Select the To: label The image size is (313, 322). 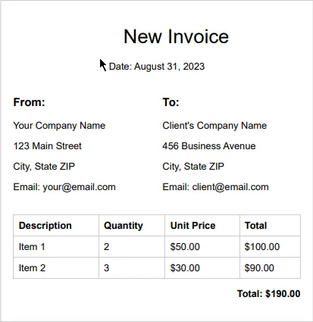(x=171, y=102)
